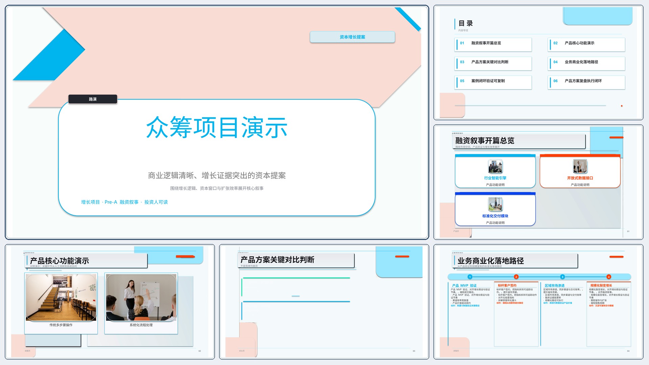Image resolution: width=649 pixels, height=365 pixels.
Task: Open contents entry 04 业务商业化落地路径
Action: pyautogui.click(x=587, y=64)
